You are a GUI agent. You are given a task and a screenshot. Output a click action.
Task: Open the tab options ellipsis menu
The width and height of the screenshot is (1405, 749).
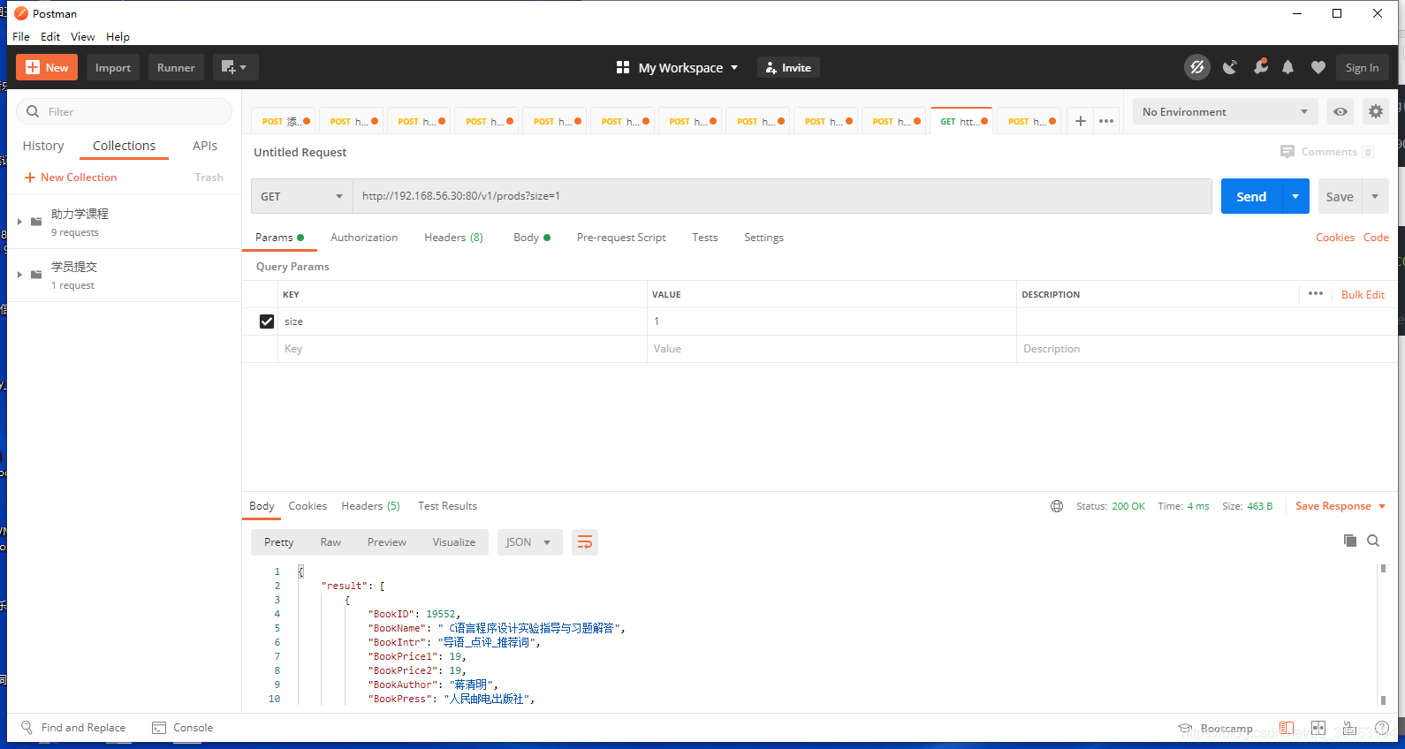click(x=1106, y=121)
